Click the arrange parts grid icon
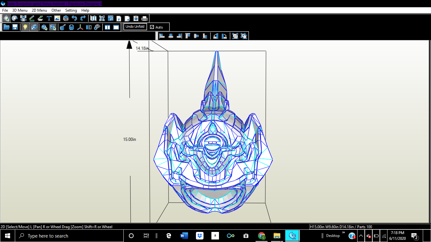The image size is (431, 242). click(x=110, y=18)
